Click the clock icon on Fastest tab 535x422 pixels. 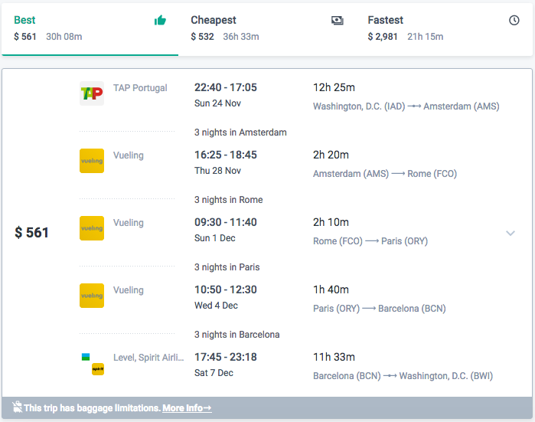(x=514, y=21)
